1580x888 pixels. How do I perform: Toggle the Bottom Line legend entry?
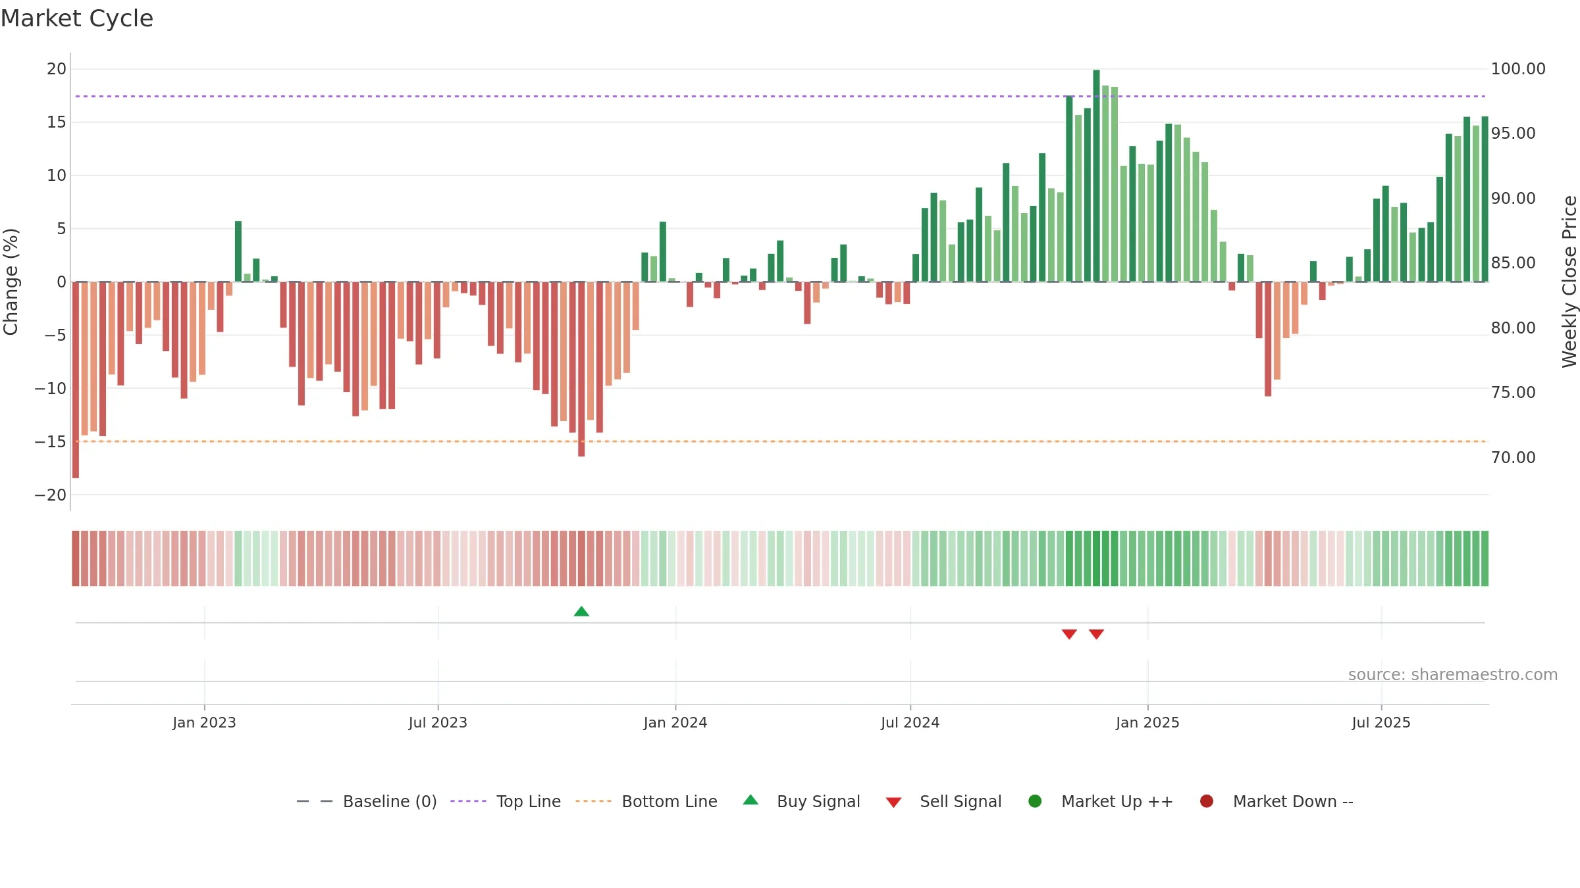pyautogui.click(x=646, y=801)
